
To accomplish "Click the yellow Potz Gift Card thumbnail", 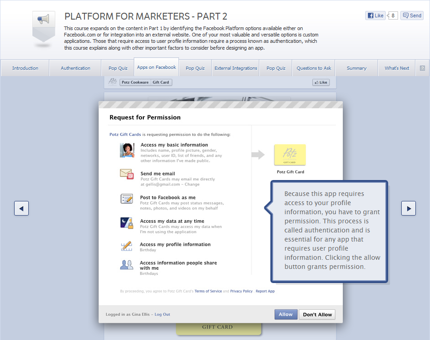I will coord(290,155).
